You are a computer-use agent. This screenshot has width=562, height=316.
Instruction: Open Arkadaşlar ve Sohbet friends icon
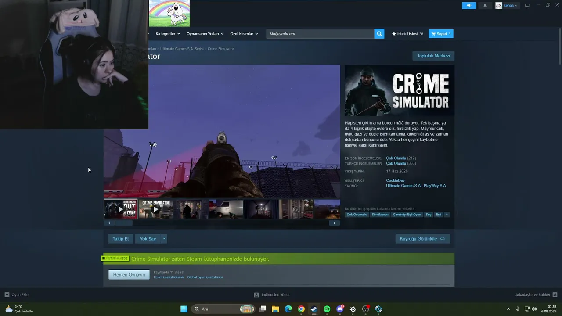click(555, 295)
